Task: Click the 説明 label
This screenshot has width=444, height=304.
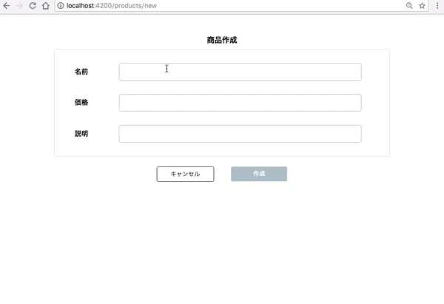Action: [x=81, y=134]
